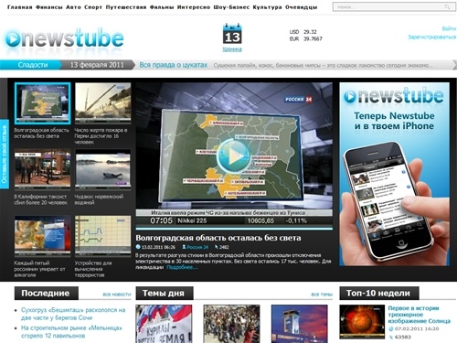Open the Newstube iPhone banner
Screen dimensions: 457x343
[x=394, y=174]
